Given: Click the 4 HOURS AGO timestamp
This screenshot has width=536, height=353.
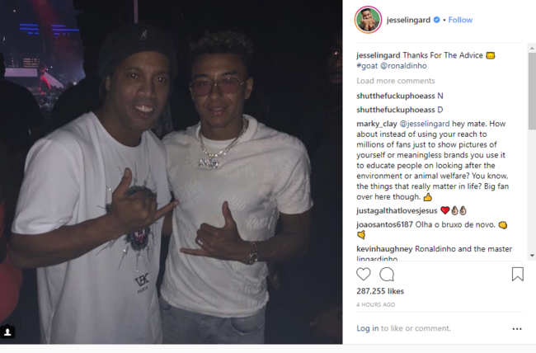Looking at the screenshot, I should tap(376, 305).
